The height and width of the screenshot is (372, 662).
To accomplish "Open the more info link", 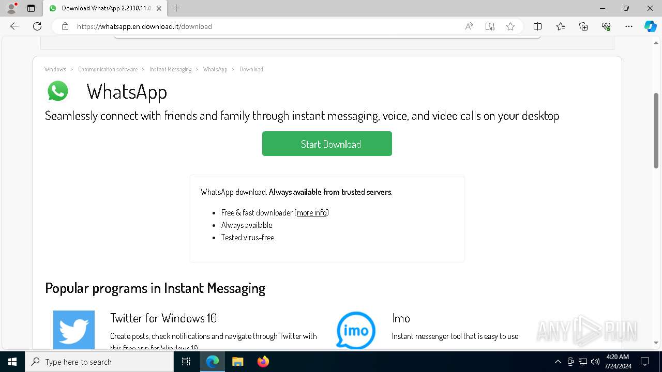I will coord(312,212).
